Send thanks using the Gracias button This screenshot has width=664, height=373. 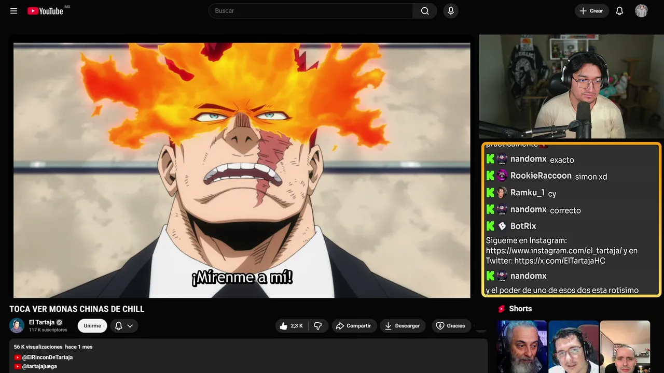tap(450, 326)
